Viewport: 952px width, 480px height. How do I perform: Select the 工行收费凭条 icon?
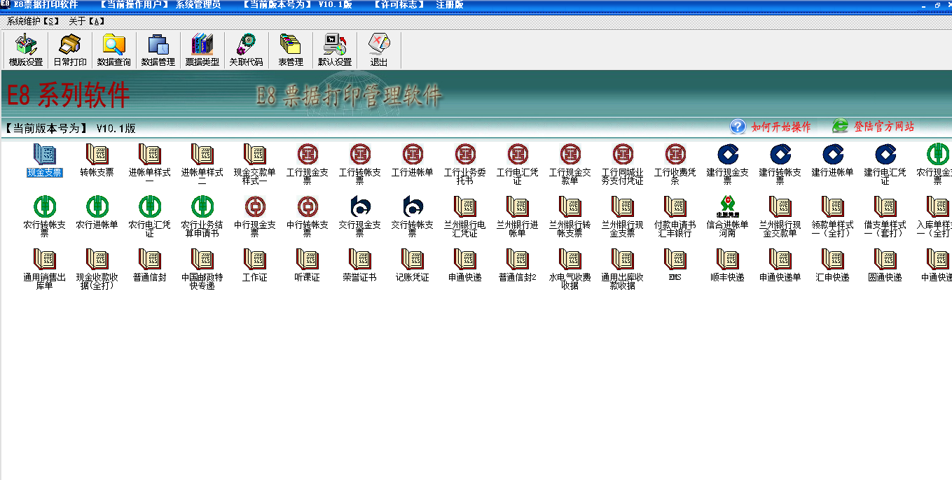(x=675, y=164)
